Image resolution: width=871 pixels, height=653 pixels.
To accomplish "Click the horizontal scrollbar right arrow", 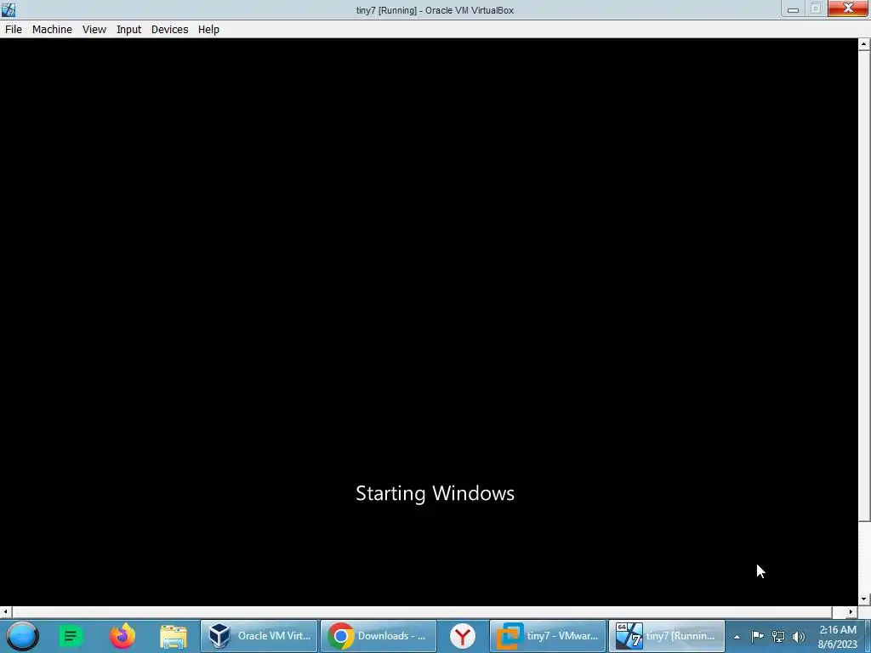I will click(x=851, y=612).
